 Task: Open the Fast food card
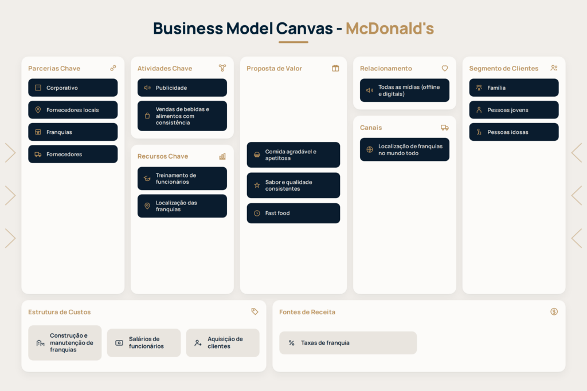coord(293,213)
